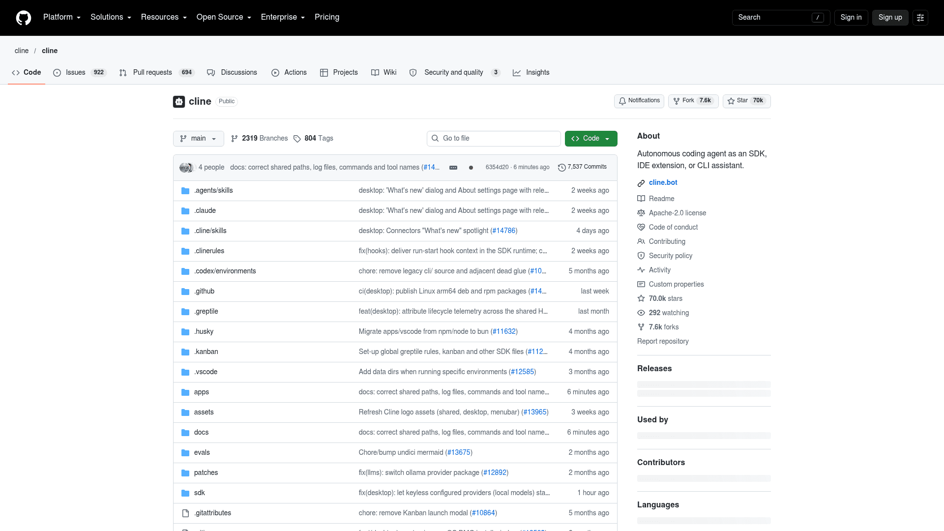This screenshot has height=531, width=944.
Task: Check the commit status dot indicator
Action: 471,168
